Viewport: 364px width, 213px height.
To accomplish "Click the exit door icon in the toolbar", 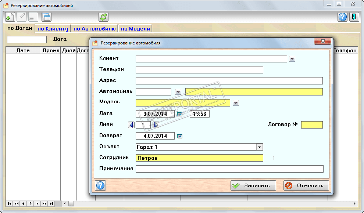I will click(354, 17).
